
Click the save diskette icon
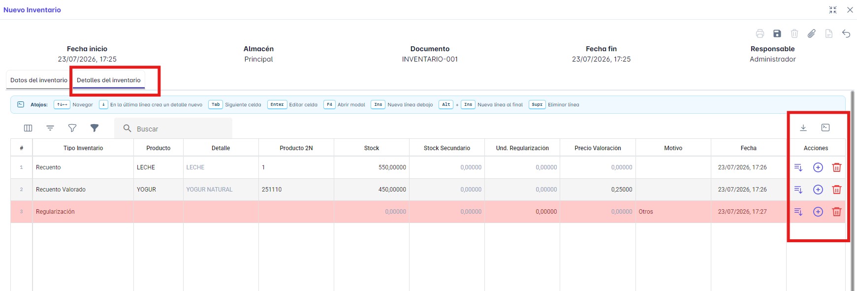point(777,33)
